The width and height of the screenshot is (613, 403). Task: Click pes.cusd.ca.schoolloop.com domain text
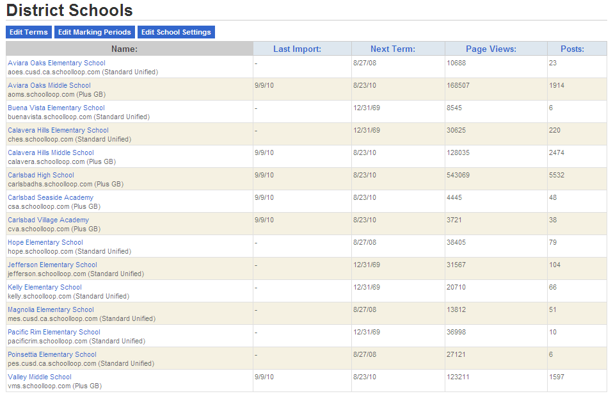(x=52, y=363)
